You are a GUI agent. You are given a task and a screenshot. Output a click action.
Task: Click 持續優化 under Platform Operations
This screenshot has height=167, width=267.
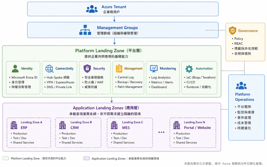[x=244, y=128]
